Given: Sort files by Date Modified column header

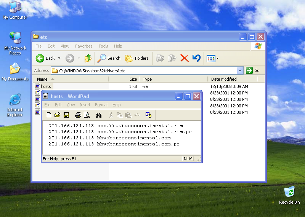Looking at the screenshot, I should click(x=233, y=79).
